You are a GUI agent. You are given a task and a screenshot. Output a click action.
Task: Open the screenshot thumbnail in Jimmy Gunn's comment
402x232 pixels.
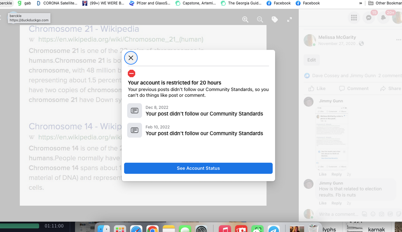[x=332, y=138]
